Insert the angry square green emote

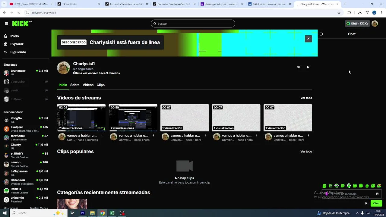331,186
